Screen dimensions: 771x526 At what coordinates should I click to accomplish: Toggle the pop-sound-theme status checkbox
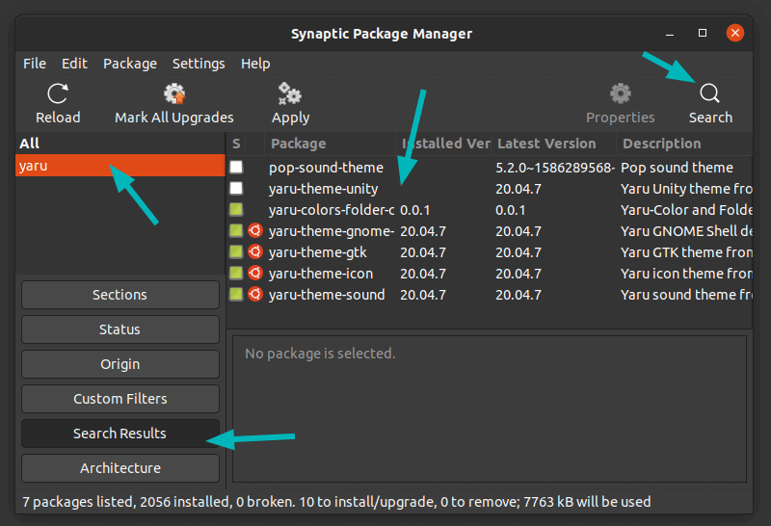pyautogui.click(x=236, y=168)
